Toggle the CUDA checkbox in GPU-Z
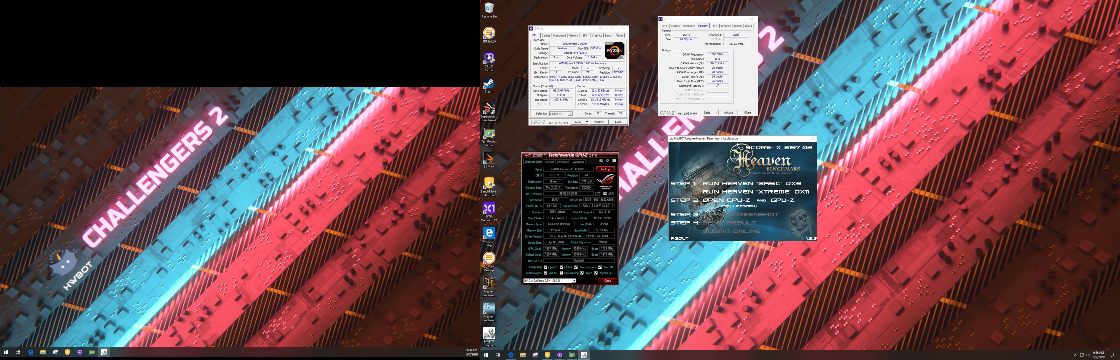Screen dimensions: 1120x360 click(562, 267)
